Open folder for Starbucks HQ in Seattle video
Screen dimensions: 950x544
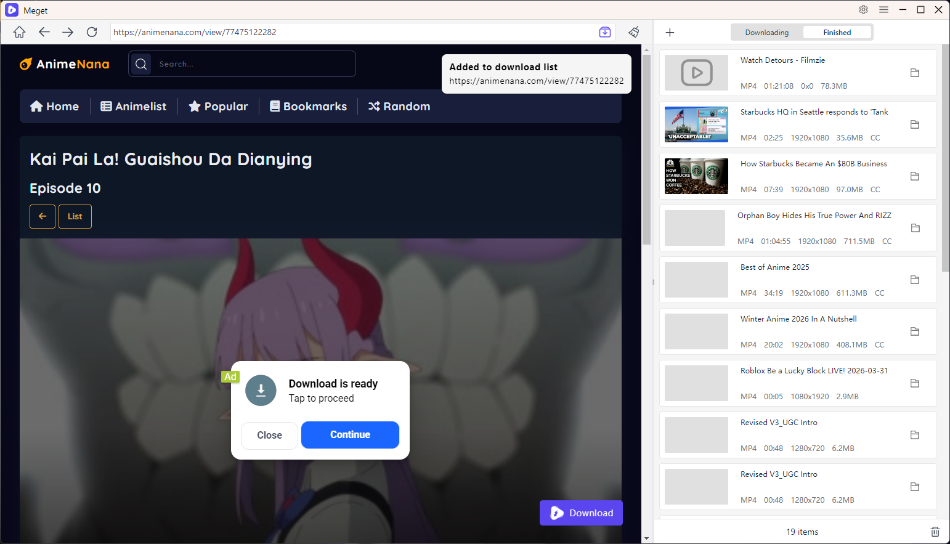pos(915,124)
